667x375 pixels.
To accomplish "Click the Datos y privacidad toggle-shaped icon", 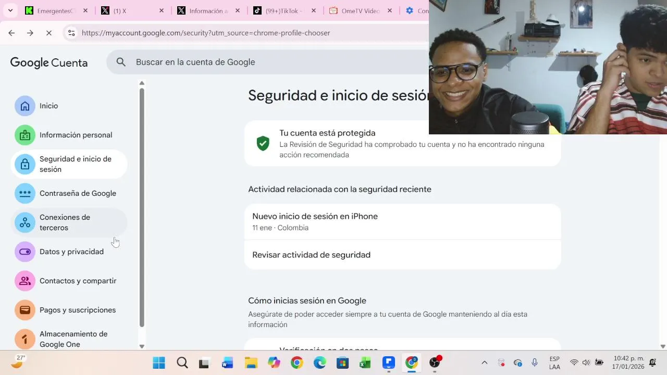I will (25, 252).
